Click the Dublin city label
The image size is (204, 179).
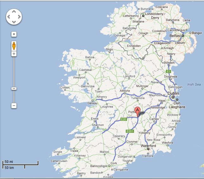173,94
